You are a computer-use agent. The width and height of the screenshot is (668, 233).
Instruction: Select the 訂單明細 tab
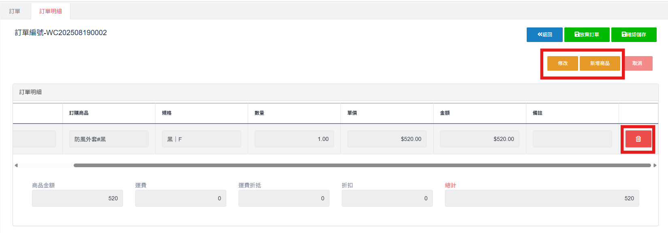point(51,11)
